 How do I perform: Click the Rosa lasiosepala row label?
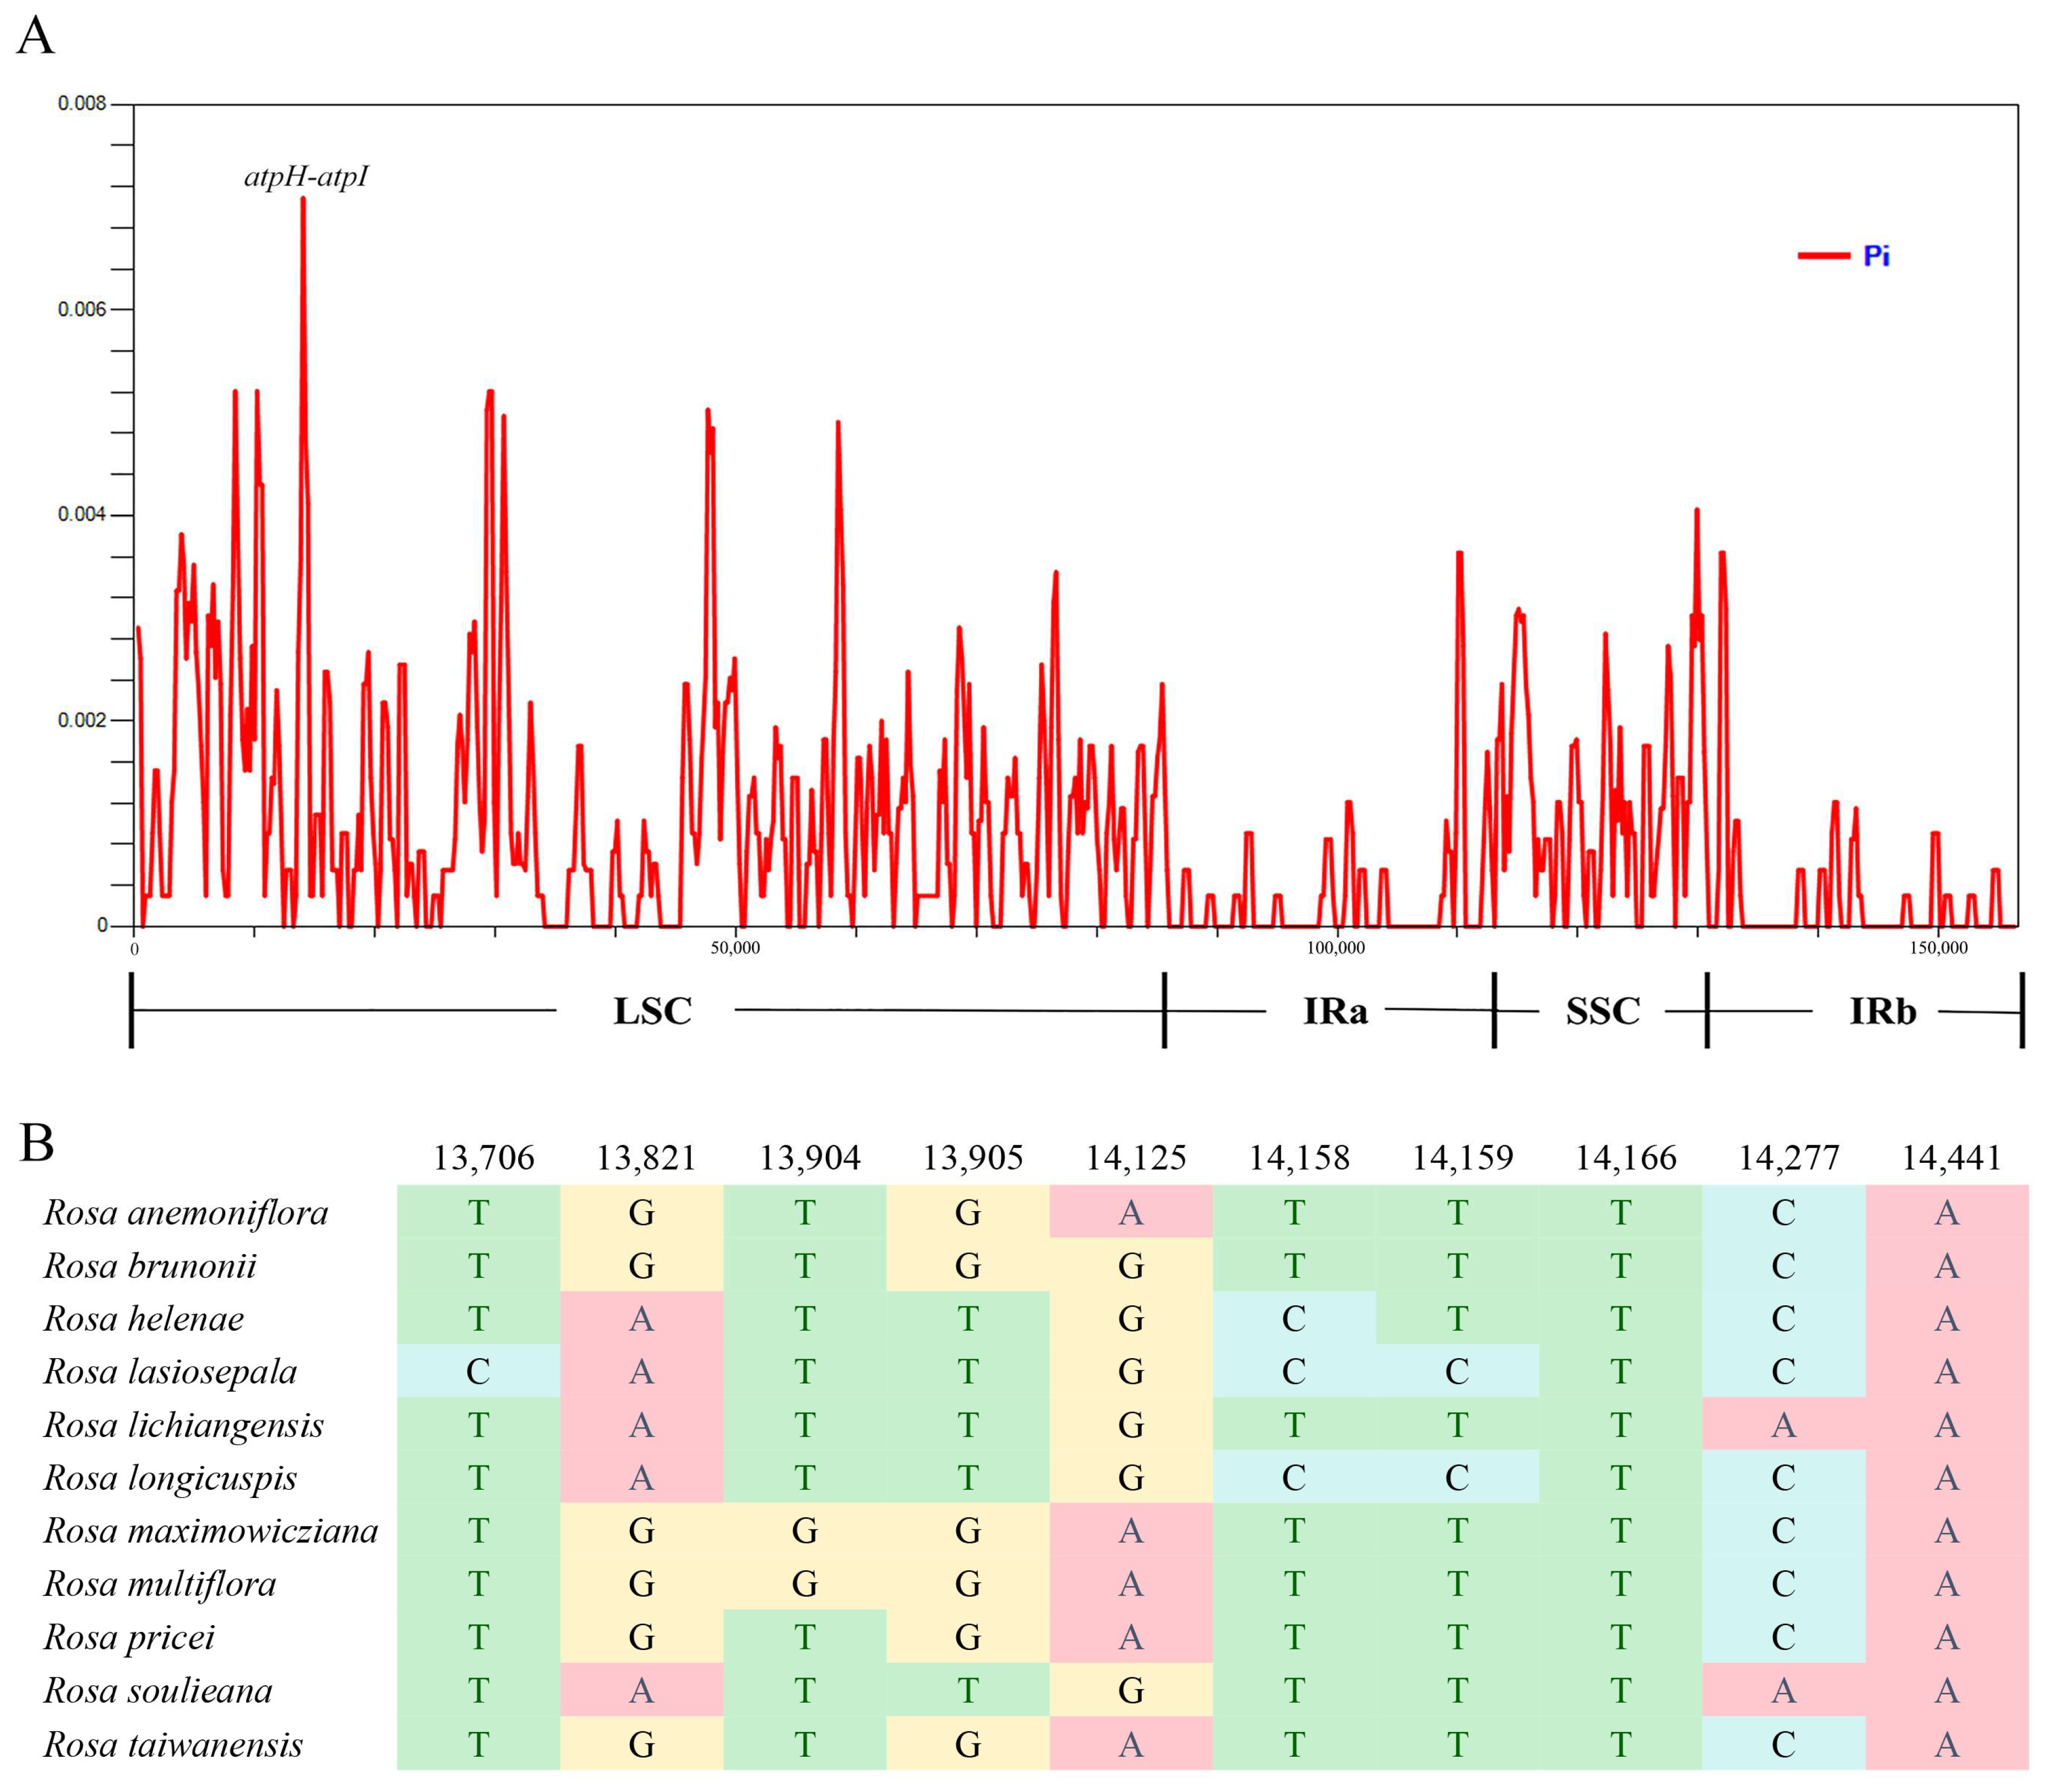[x=170, y=1372]
